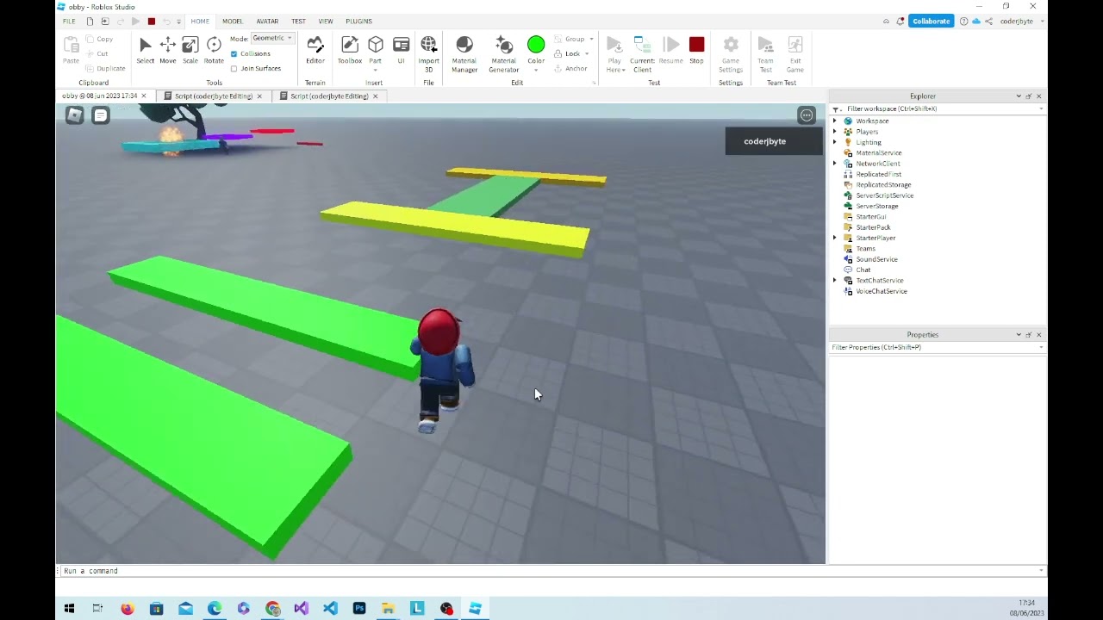Activate the Move tool
This screenshot has width=1103, height=620.
(167, 50)
